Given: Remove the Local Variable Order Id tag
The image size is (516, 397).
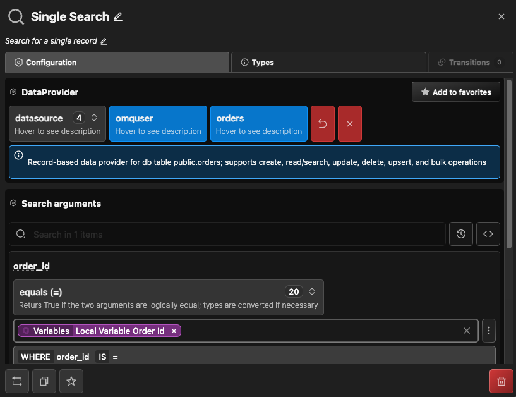Looking at the screenshot, I should [174, 331].
